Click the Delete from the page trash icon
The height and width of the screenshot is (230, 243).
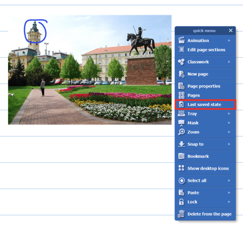tap(181, 214)
